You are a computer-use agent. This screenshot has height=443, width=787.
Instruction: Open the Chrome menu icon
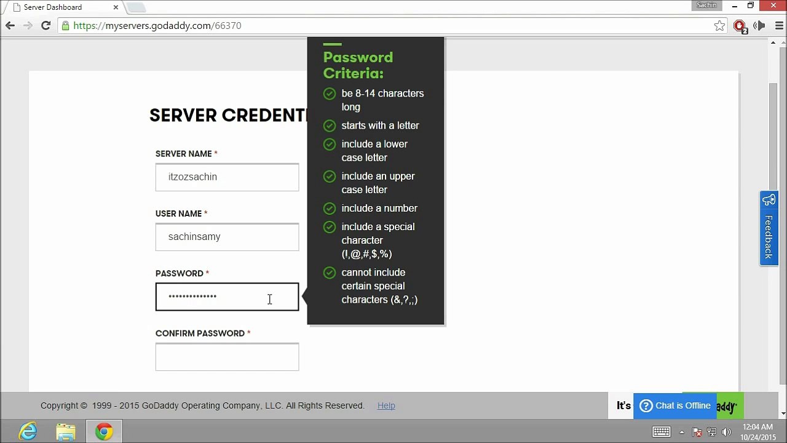[780, 25]
